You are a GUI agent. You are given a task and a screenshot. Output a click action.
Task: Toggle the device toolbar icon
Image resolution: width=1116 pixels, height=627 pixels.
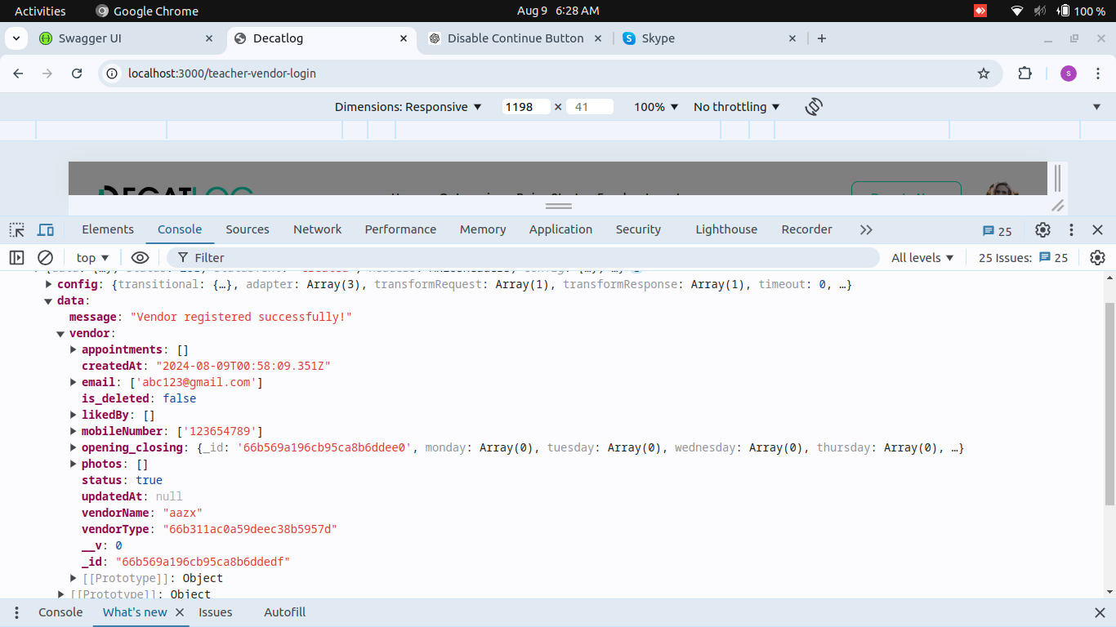pyautogui.click(x=46, y=229)
